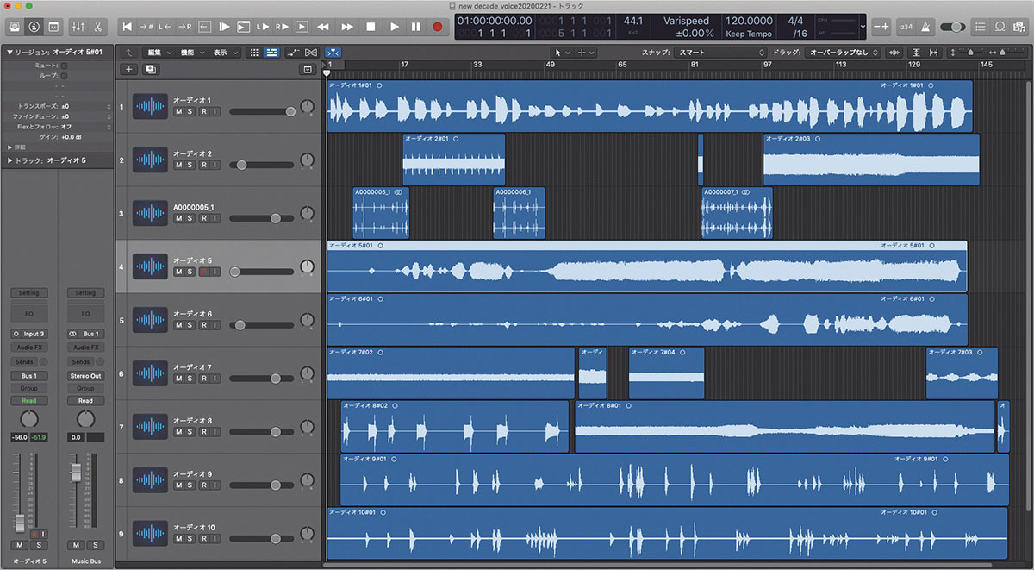Click the Rewind transport button

[x=324, y=27]
